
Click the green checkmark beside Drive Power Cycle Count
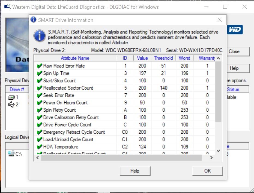39,125
